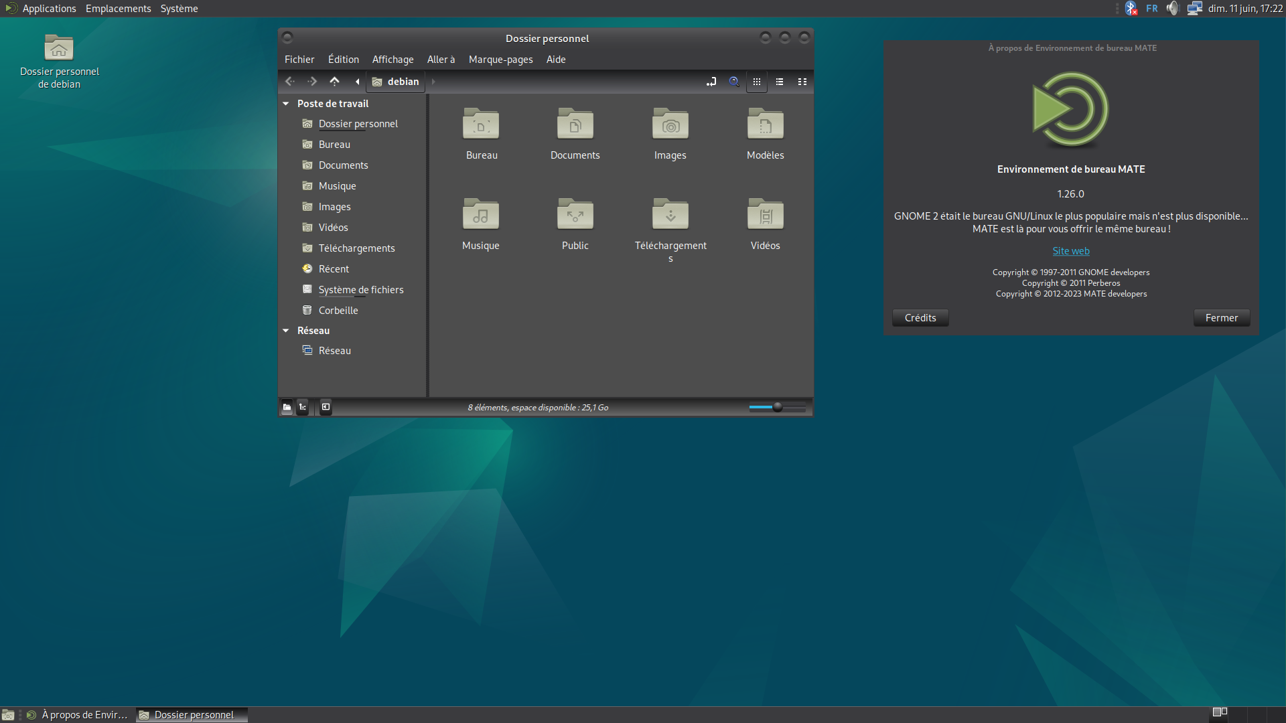The image size is (1286, 723).
Task: Show the tree sidebar view
Action: (x=303, y=407)
